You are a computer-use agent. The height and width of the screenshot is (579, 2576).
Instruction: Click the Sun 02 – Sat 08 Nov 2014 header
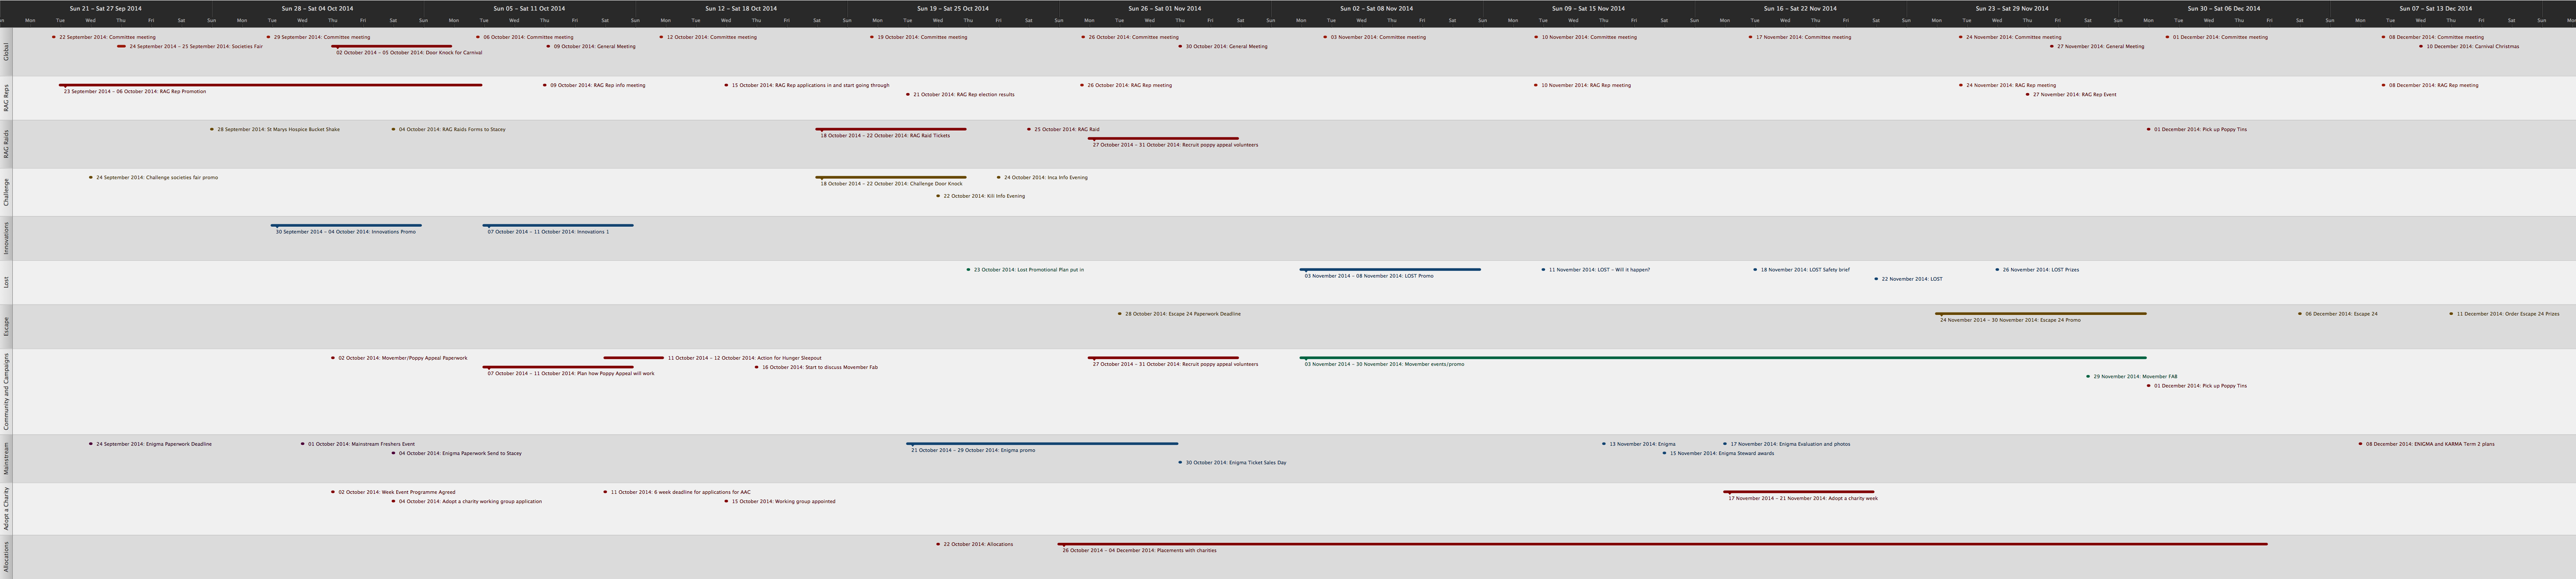(x=1376, y=8)
